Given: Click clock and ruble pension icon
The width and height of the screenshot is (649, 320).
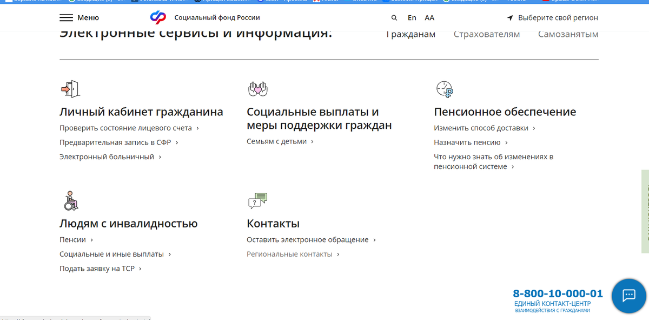Looking at the screenshot, I should 445,89.
